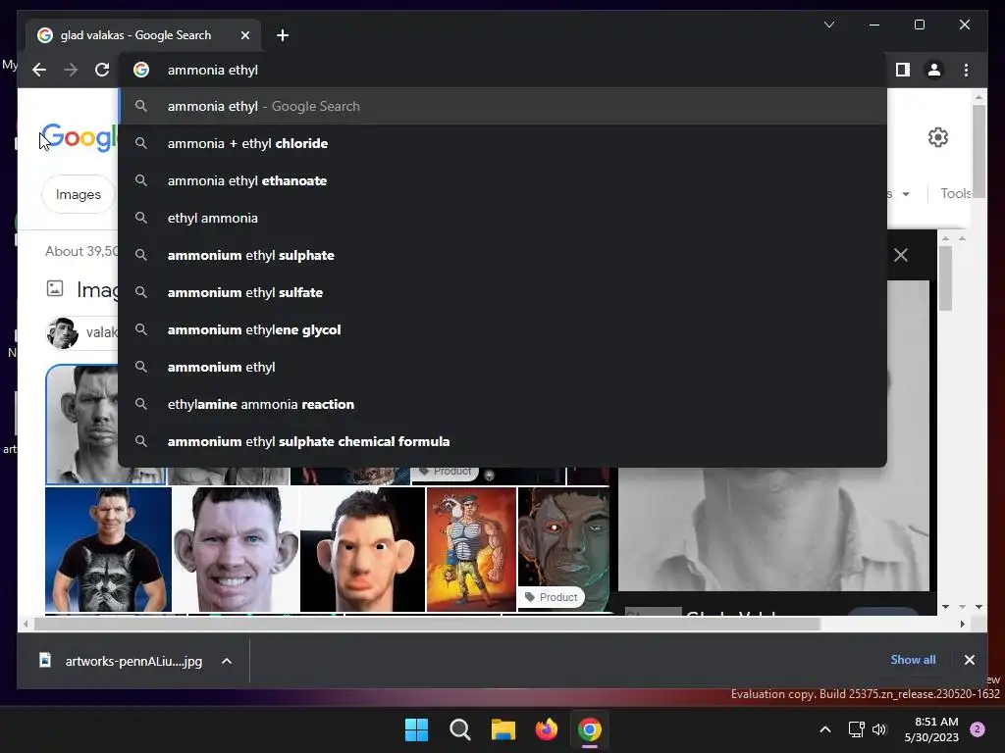Click the horizontal scrollbar right arrow
Viewport: 1005px width, 753px height.
click(962, 624)
